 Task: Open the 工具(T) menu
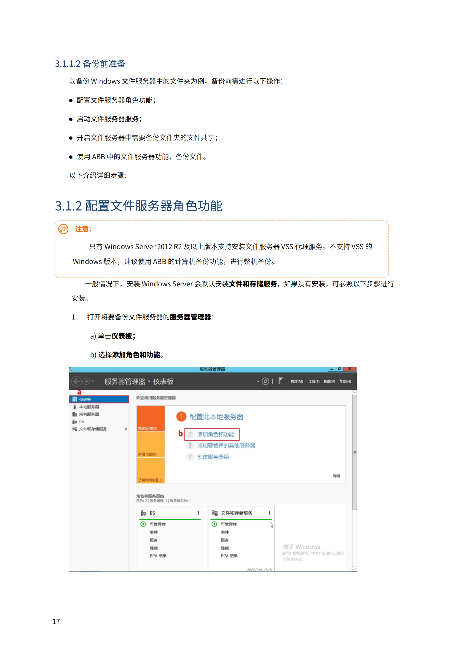[314, 381]
